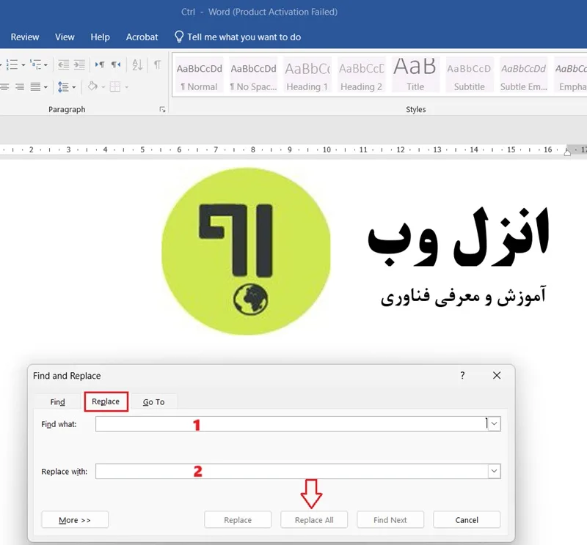The height and width of the screenshot is (545, 587).
Task: Apply the Heading 2 style
Action: tap(361, 75)
